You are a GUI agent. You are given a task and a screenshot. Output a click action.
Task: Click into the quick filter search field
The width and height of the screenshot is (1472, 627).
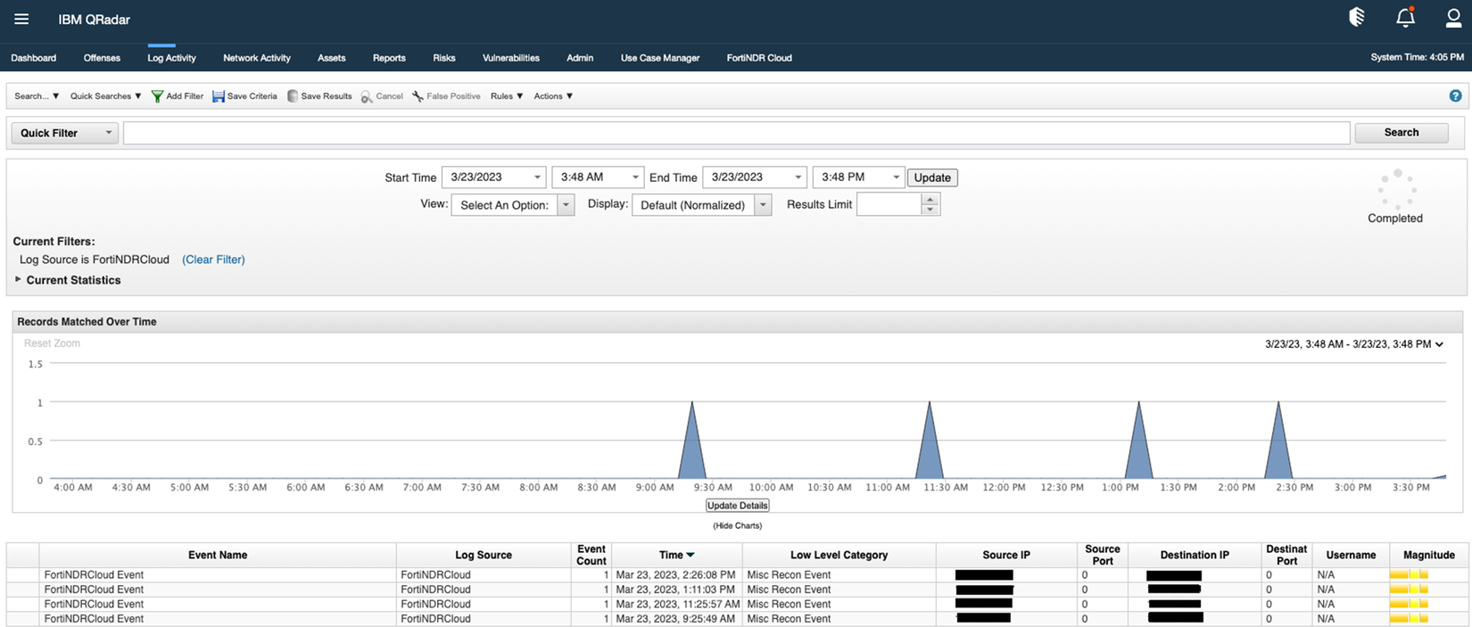736,133
